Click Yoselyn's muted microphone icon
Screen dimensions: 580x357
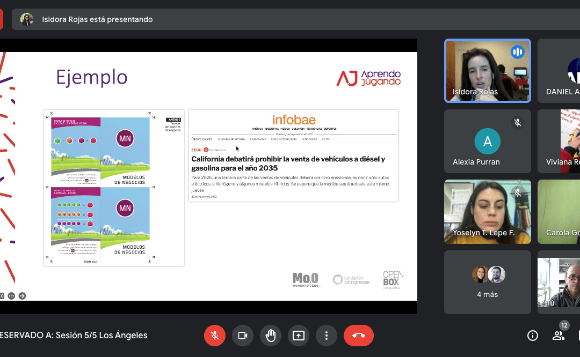point(518,193)
